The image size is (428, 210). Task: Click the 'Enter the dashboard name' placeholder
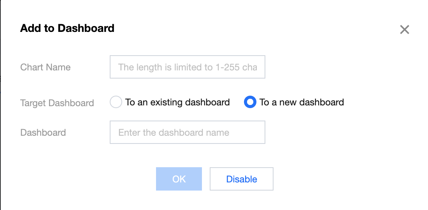[174, 133]
